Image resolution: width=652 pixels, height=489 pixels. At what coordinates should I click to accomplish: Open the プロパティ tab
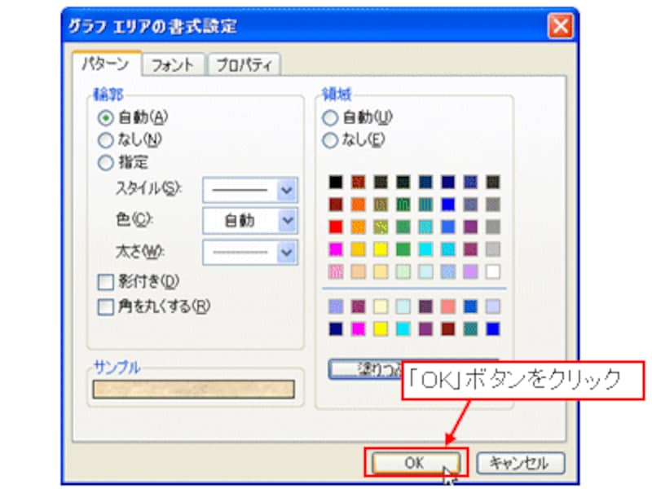pos(244,64)
